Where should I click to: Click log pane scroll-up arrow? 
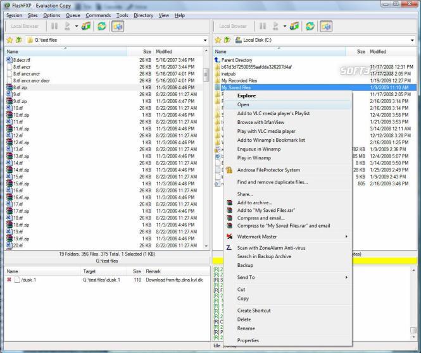413,270
